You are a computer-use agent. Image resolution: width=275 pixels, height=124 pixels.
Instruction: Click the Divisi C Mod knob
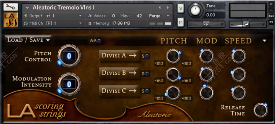click(x=207, y=93)
